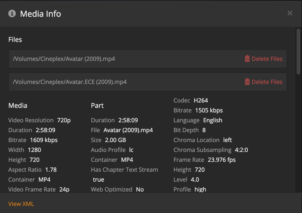Click the Part section heading
Screen dimensions: 302x213
click(x=97, y=105)
